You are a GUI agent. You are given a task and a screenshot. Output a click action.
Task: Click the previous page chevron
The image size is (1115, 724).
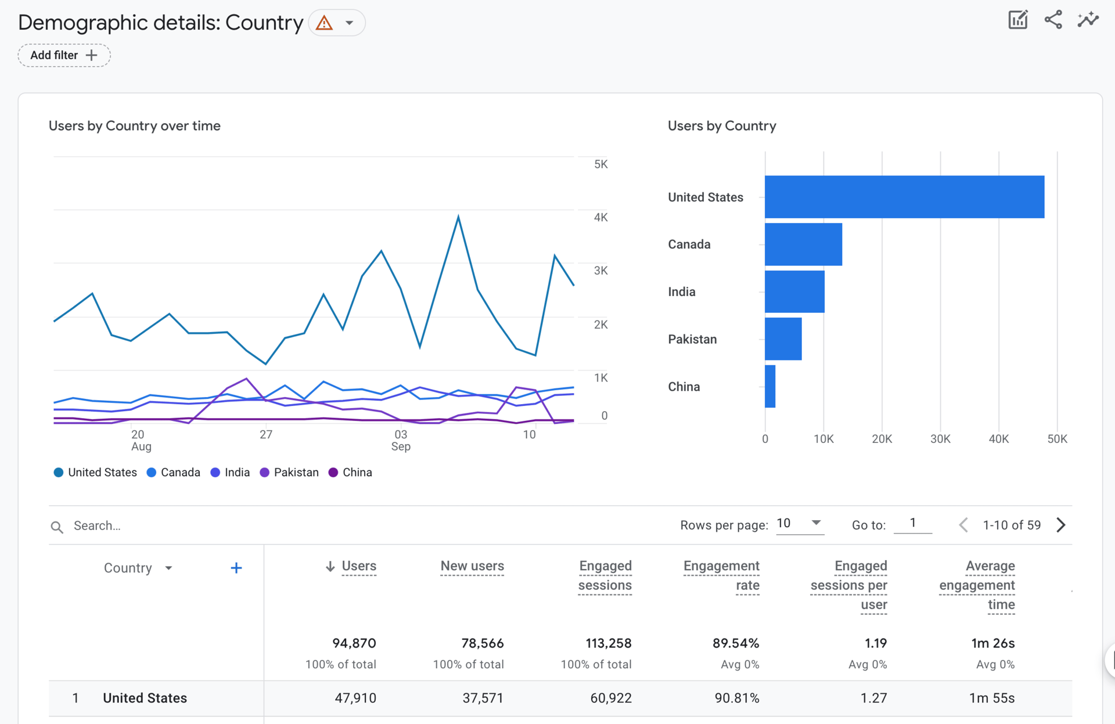click(x=963, y=525)
